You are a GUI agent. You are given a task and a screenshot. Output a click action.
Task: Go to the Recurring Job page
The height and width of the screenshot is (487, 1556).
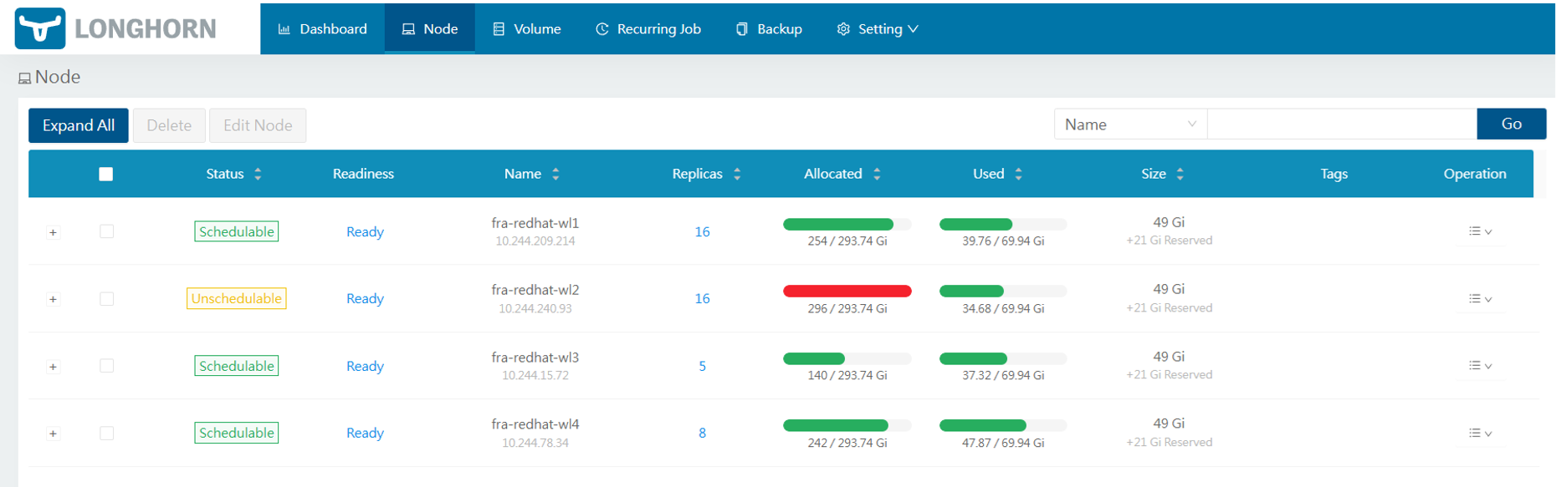(648, 29)
